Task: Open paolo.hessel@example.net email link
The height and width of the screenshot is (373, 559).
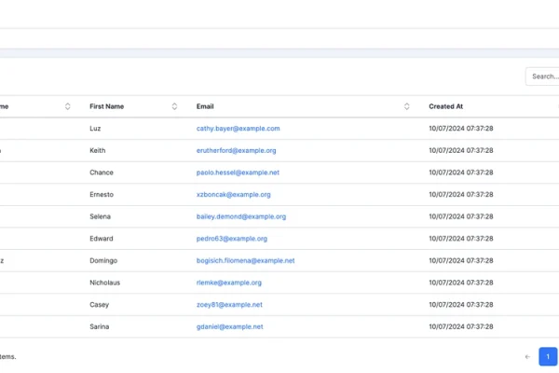Action: 238,173
